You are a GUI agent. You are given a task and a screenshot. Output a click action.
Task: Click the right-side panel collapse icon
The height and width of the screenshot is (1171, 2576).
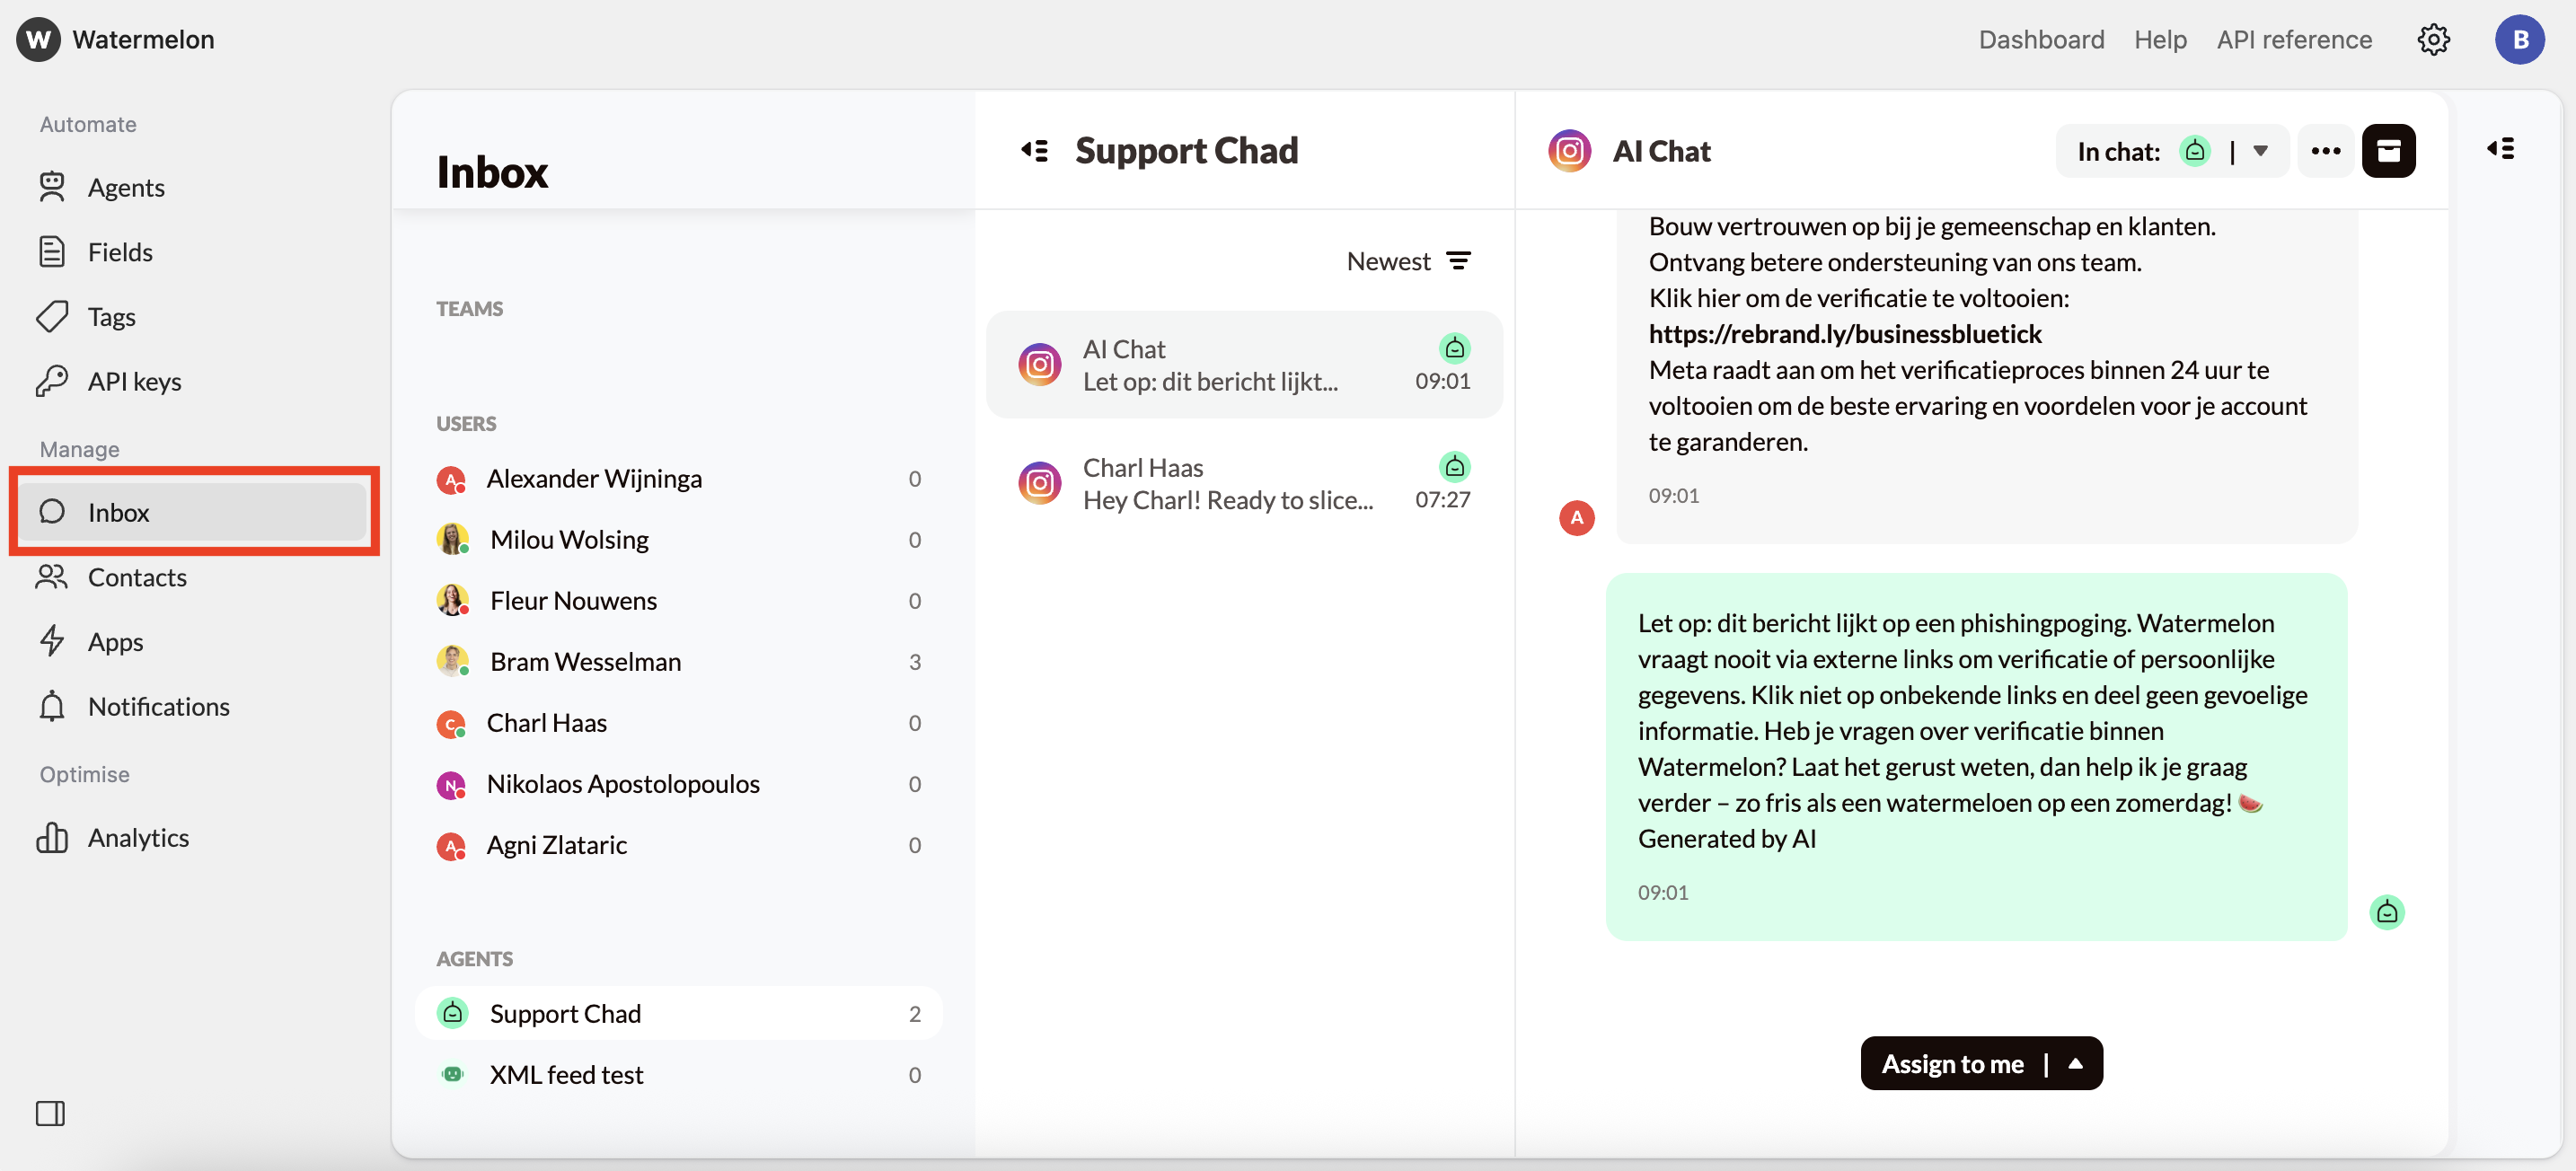point(2500,149)
